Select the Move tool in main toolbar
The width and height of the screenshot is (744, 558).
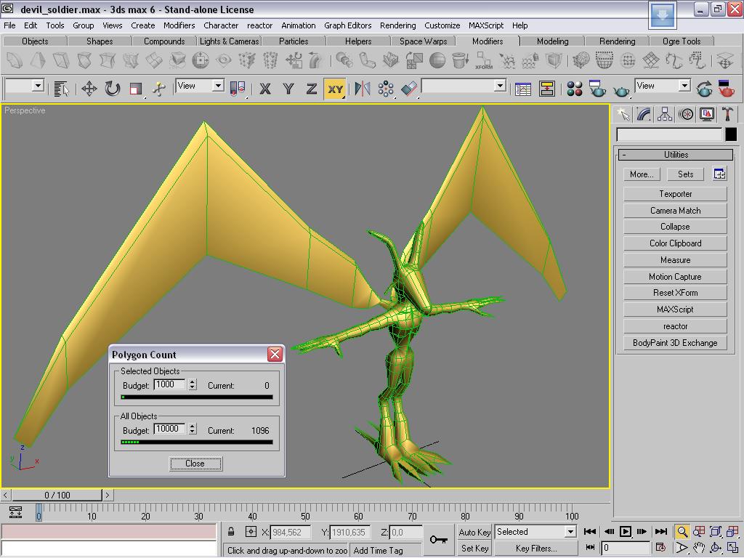click(x=89, y=89)
